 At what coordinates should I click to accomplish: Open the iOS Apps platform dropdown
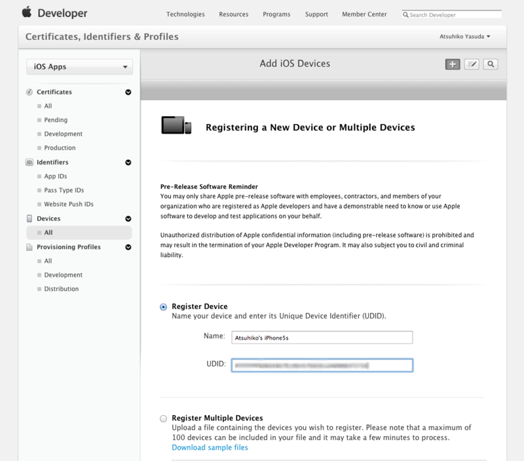click(79, 67)
